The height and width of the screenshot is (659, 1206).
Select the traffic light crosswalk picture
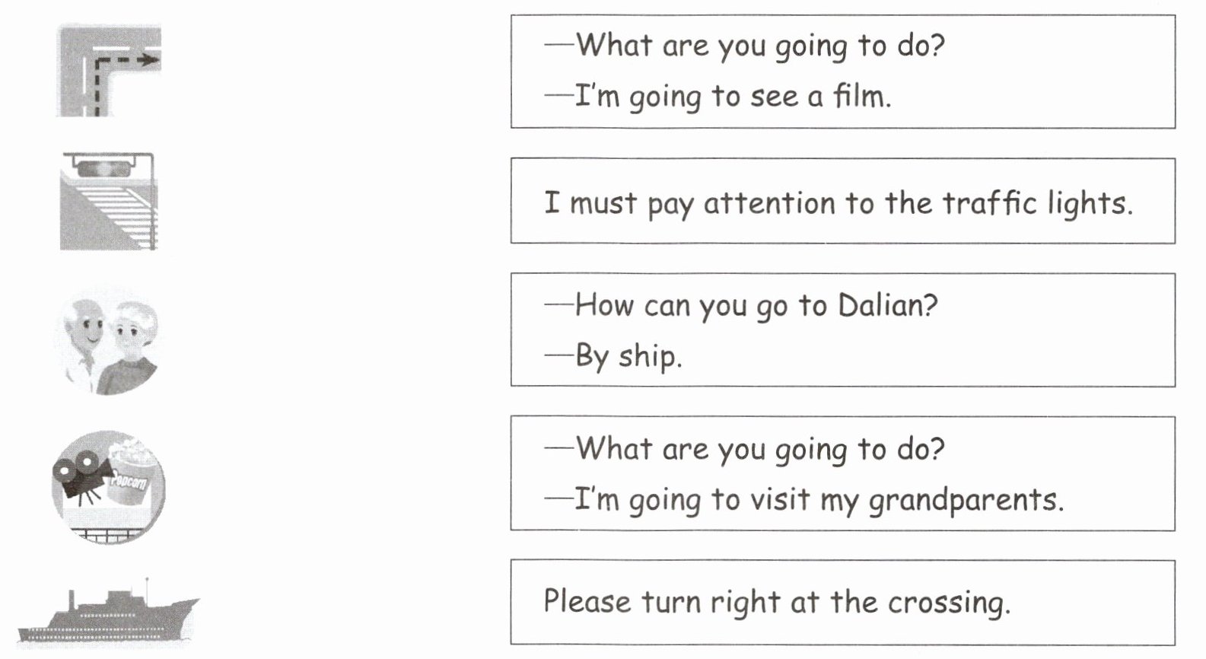coord(108,202)
